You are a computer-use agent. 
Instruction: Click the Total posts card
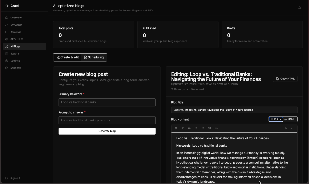pyautogui.click(x=94, y=34)
